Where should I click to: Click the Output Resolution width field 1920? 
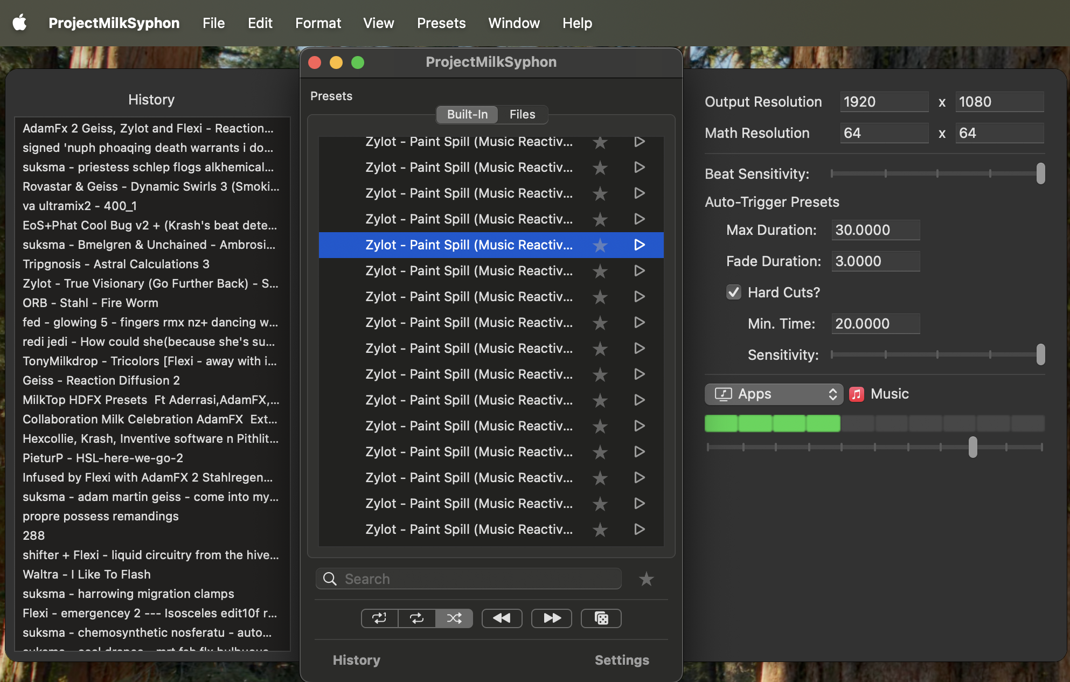click(x=884, y=102)
